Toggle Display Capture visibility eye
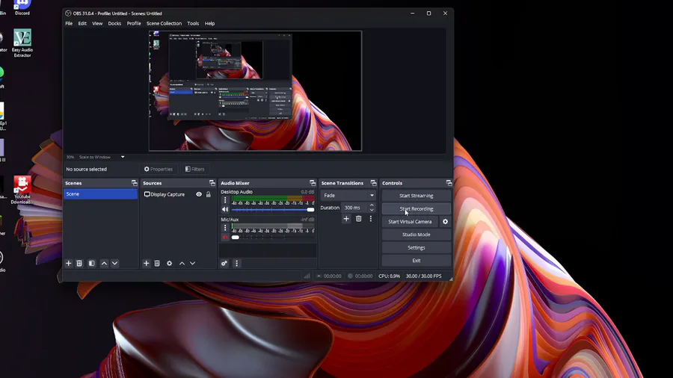 pos(199,194)
